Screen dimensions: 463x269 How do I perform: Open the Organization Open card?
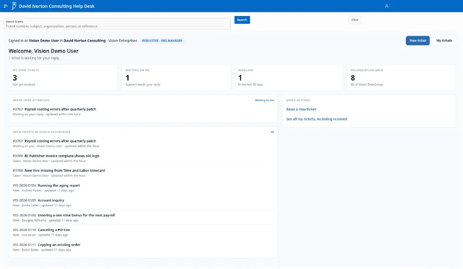pyautogui.click(x=401, y=78)
